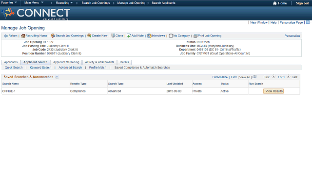Click the Clone icon
312x175 pixels.
coord(113,35)
